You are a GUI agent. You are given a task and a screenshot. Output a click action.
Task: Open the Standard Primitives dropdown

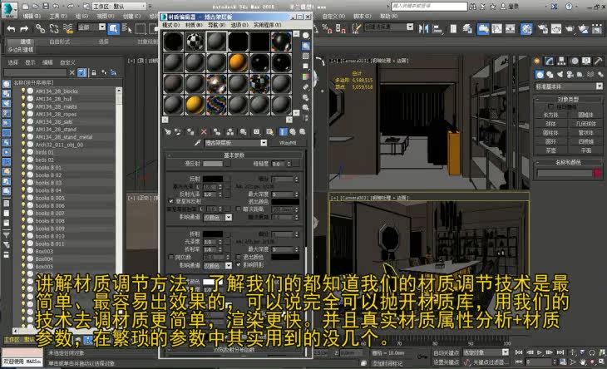coord(600,86)
